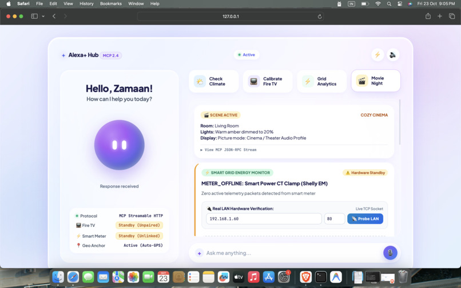Open System Settings from the Dock

pos(284,277)
